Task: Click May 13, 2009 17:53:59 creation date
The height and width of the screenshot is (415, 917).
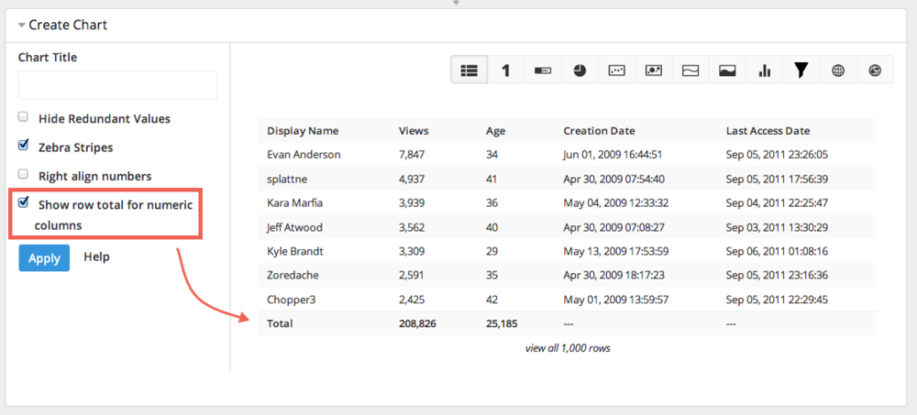Action: [x=616, y=251]
